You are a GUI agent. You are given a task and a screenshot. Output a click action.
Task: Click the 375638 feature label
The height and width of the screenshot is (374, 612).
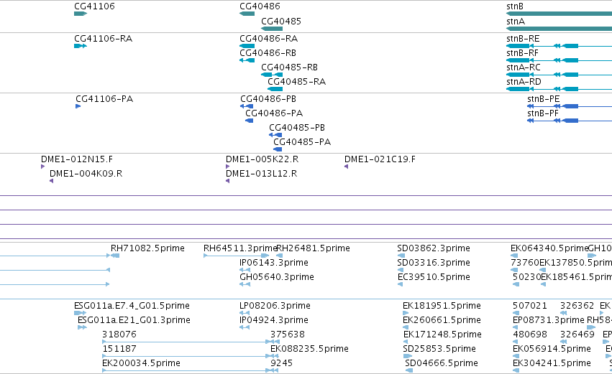288,335
